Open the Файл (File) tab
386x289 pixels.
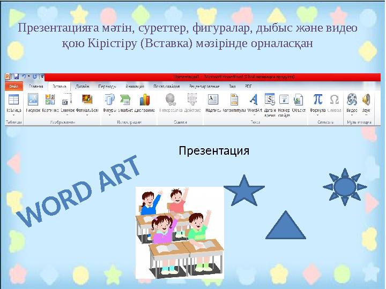(x=14, y=87)
